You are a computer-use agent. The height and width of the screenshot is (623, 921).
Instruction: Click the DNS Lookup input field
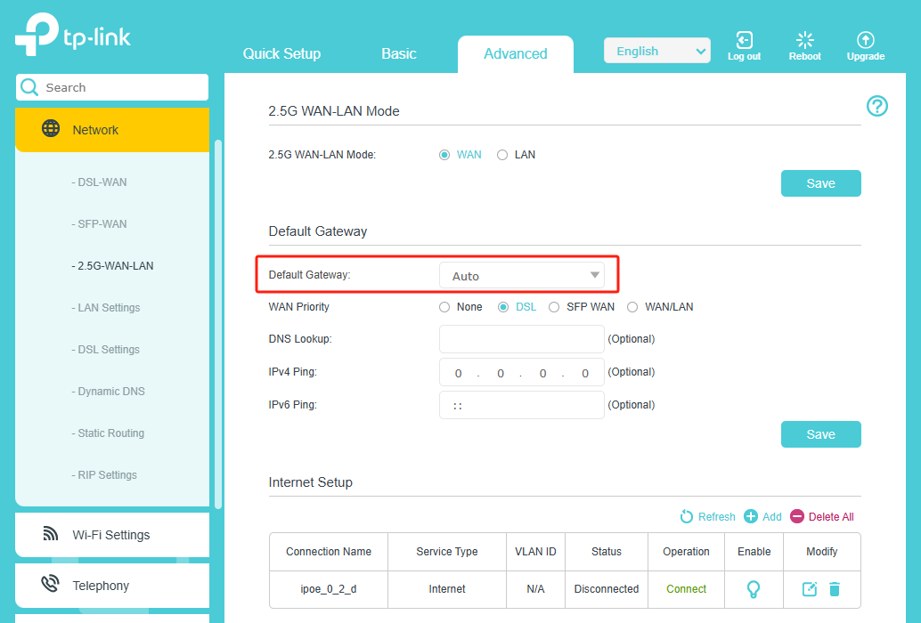(521, 339)
